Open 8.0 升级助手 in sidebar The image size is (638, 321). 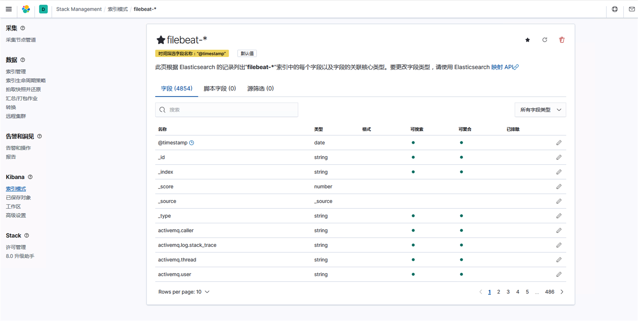[20, 256]
